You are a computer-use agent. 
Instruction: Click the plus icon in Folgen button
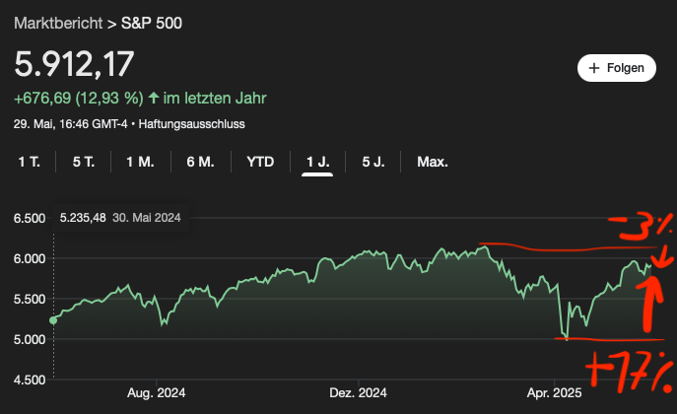click(x=594, y=68)
